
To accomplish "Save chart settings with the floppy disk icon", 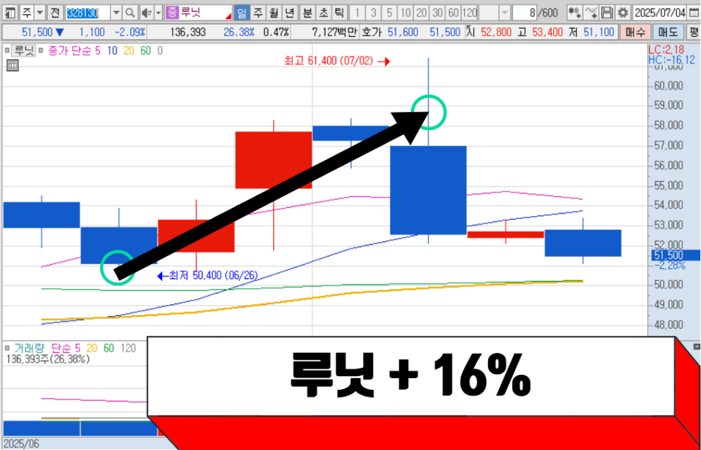I will 607,12.
